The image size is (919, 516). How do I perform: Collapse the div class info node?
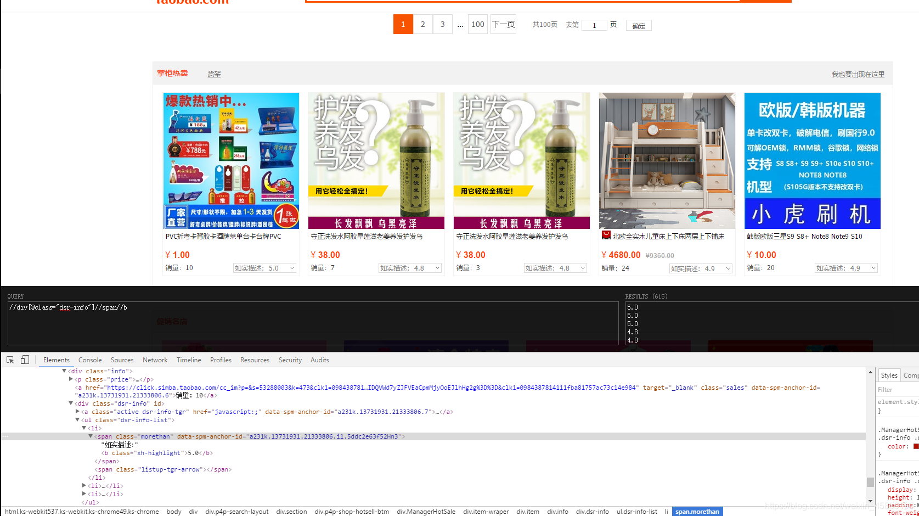(64, 371)
